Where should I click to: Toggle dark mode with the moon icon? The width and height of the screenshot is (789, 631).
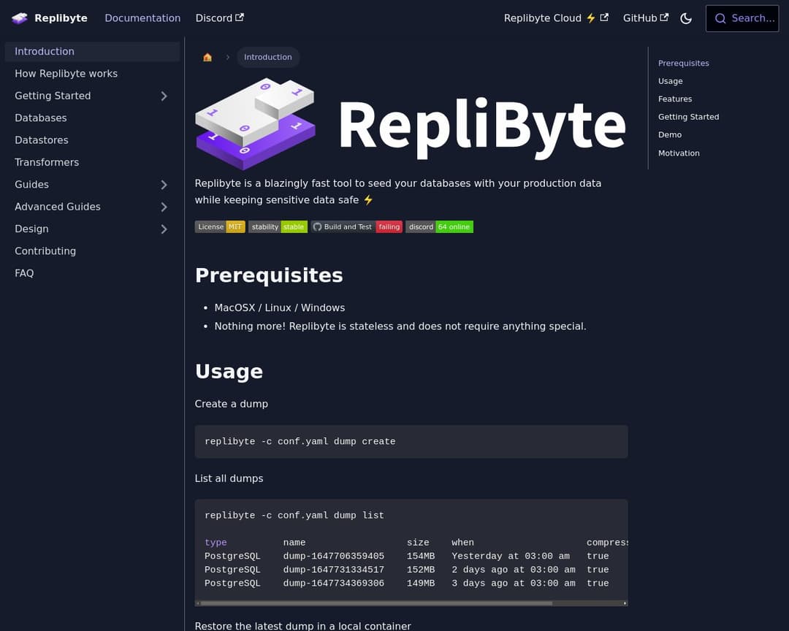pyautogui.click(x=686, y=18)
